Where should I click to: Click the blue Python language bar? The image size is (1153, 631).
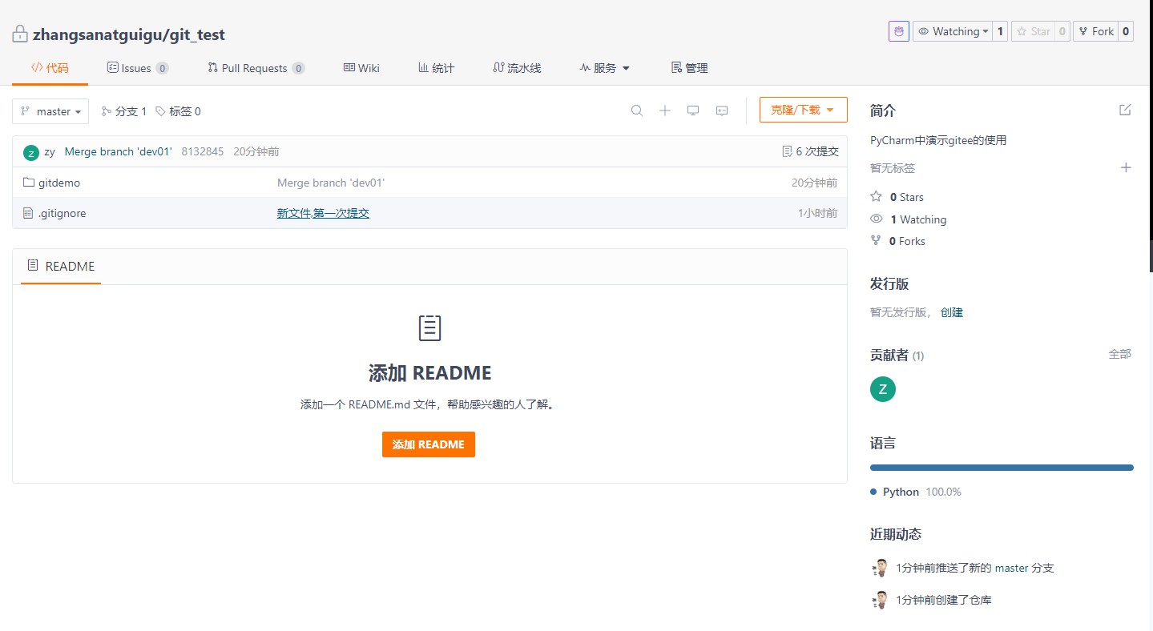pyautogui.click(x=1002, y=468)
